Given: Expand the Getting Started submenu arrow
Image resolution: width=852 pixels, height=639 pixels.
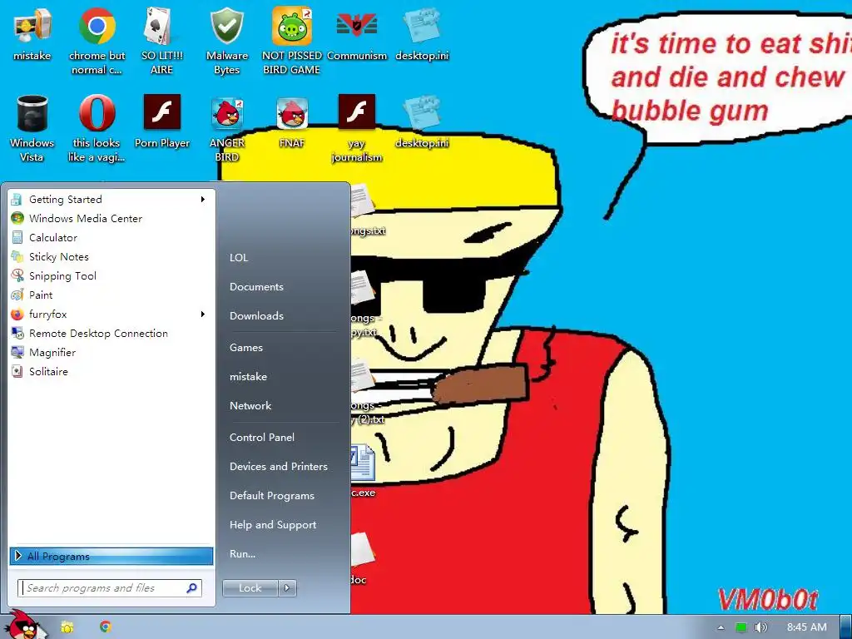Looking at the screenshot, I should tap(203, 200).
